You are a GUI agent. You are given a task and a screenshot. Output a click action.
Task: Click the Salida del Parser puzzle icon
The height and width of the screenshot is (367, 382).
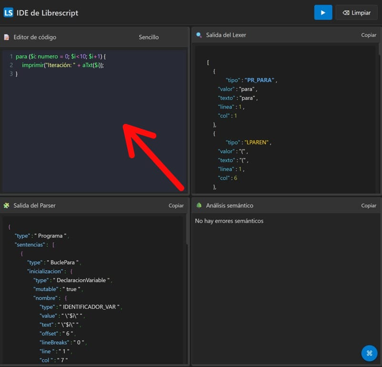7,205
